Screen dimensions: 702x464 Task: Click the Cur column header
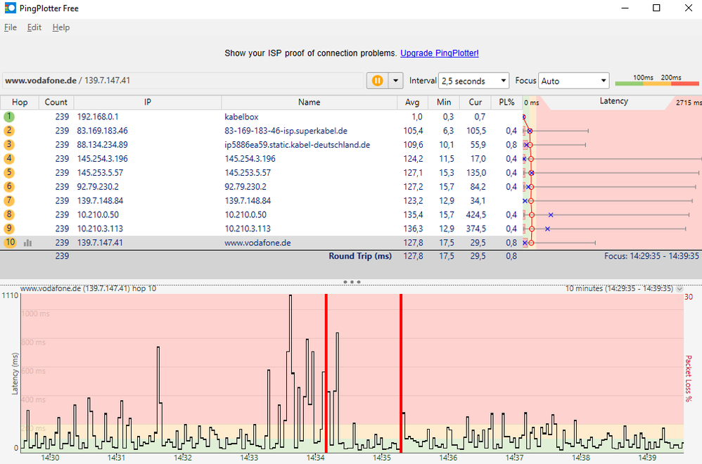[x=475, y=102]
